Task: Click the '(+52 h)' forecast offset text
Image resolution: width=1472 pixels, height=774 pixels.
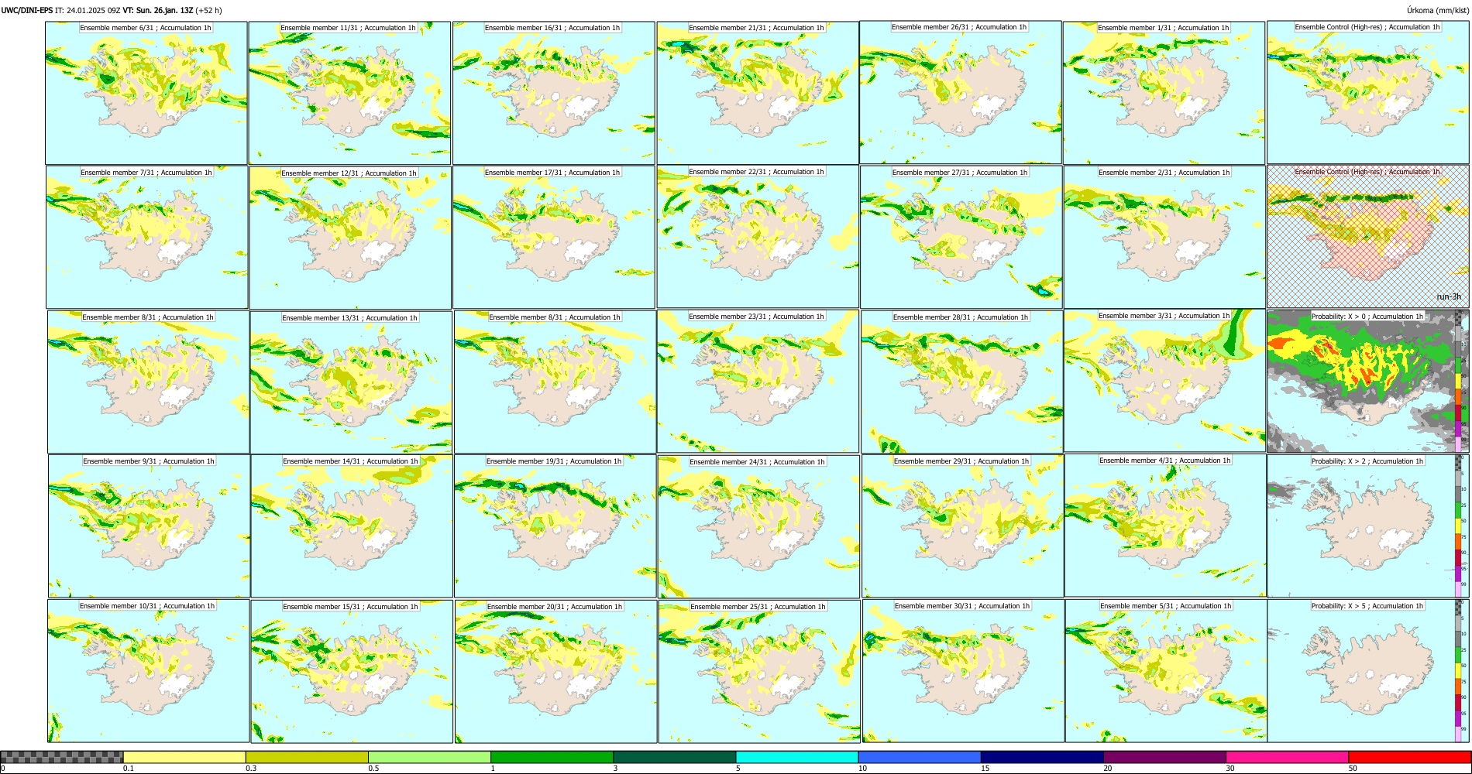Action: coord(209,10)
